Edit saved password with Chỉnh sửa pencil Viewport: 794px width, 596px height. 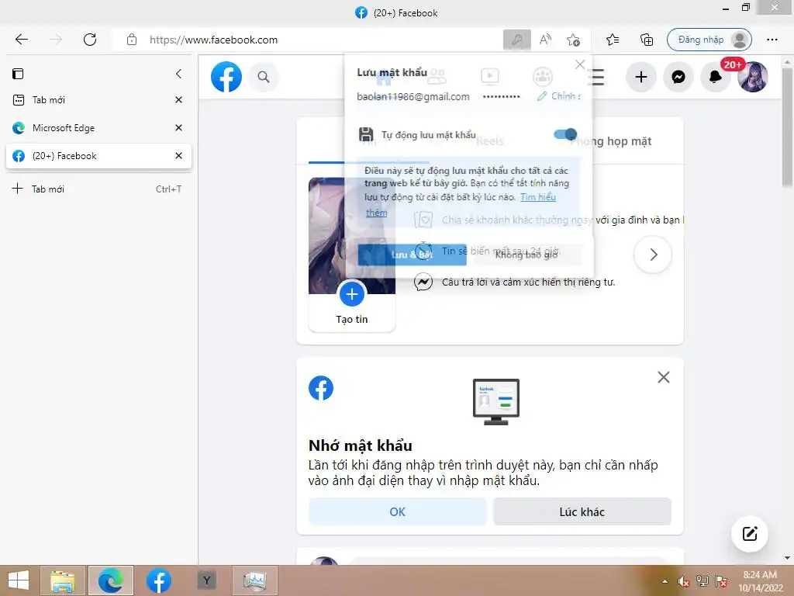coord(558,96)
